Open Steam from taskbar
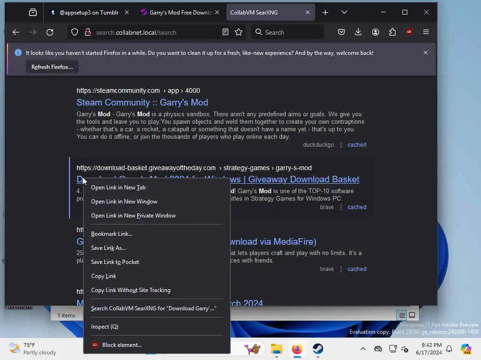 click(x=318, y=349)
